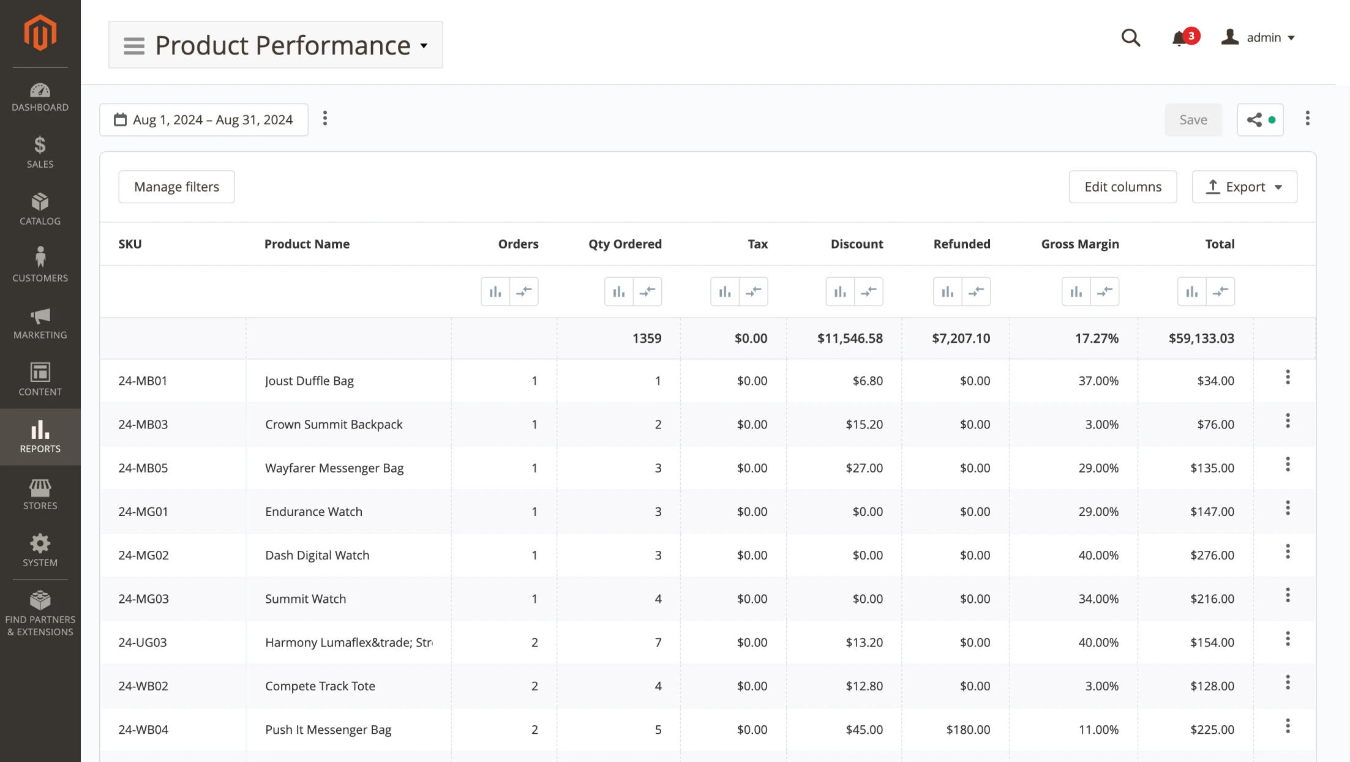The image size is (1350, 762).
Task: Open the Aug 1 – Aug 31 date picker
Action: tap(204, 119)
